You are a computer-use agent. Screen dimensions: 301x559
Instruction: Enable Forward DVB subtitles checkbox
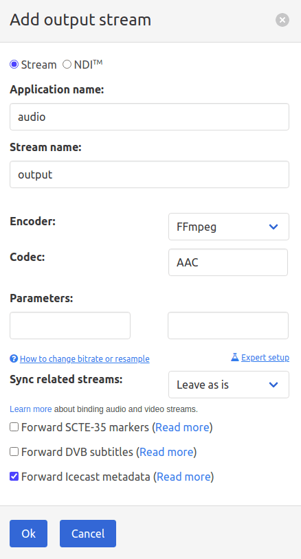14,452
